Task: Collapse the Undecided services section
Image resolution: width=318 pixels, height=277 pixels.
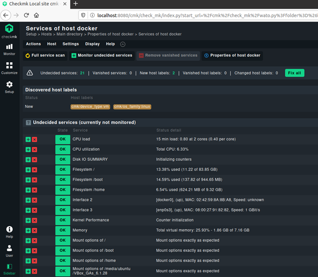Action: [29, 122]
